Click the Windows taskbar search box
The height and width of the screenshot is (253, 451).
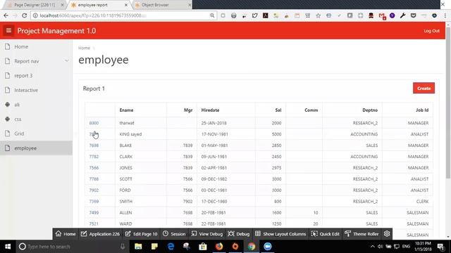point(72,247)
